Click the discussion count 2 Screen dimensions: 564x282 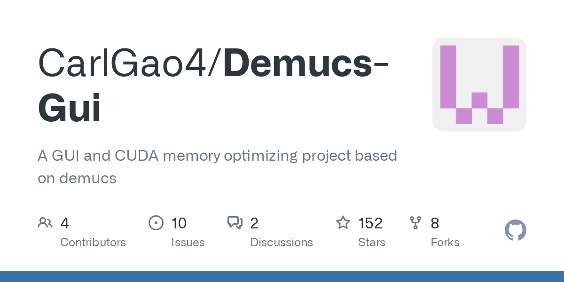254,223
